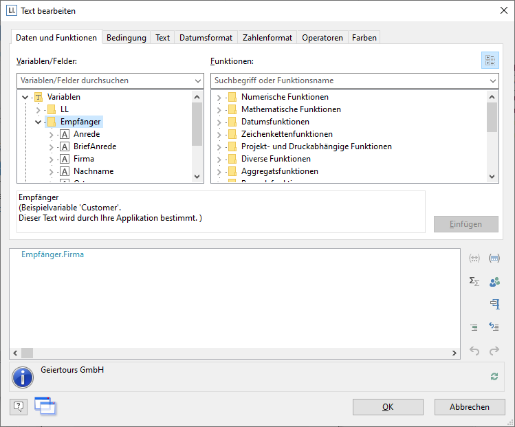Collapse the Empfänger tree node

click(x=39, y=122)
